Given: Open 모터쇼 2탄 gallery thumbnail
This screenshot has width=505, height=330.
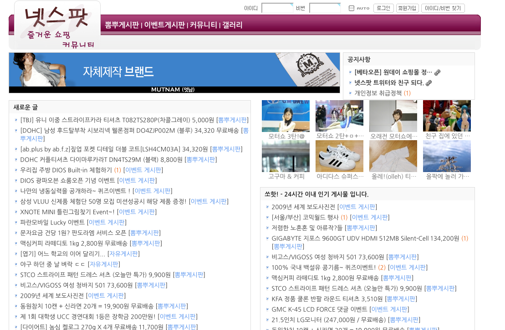Looking at the screenshot, I should 339,116.
